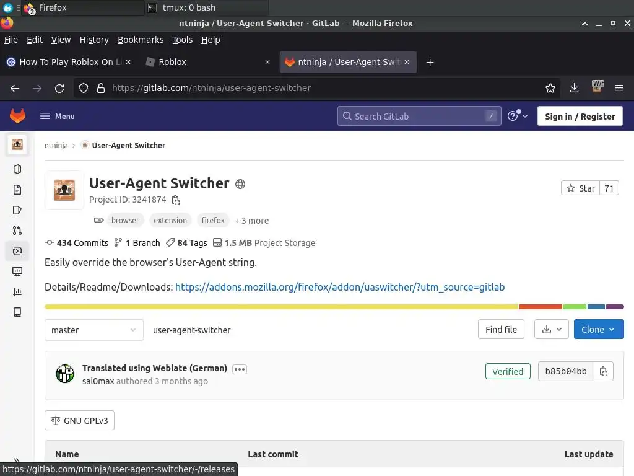Go back in Firefox
634x476 pixels.
point(15,88)
